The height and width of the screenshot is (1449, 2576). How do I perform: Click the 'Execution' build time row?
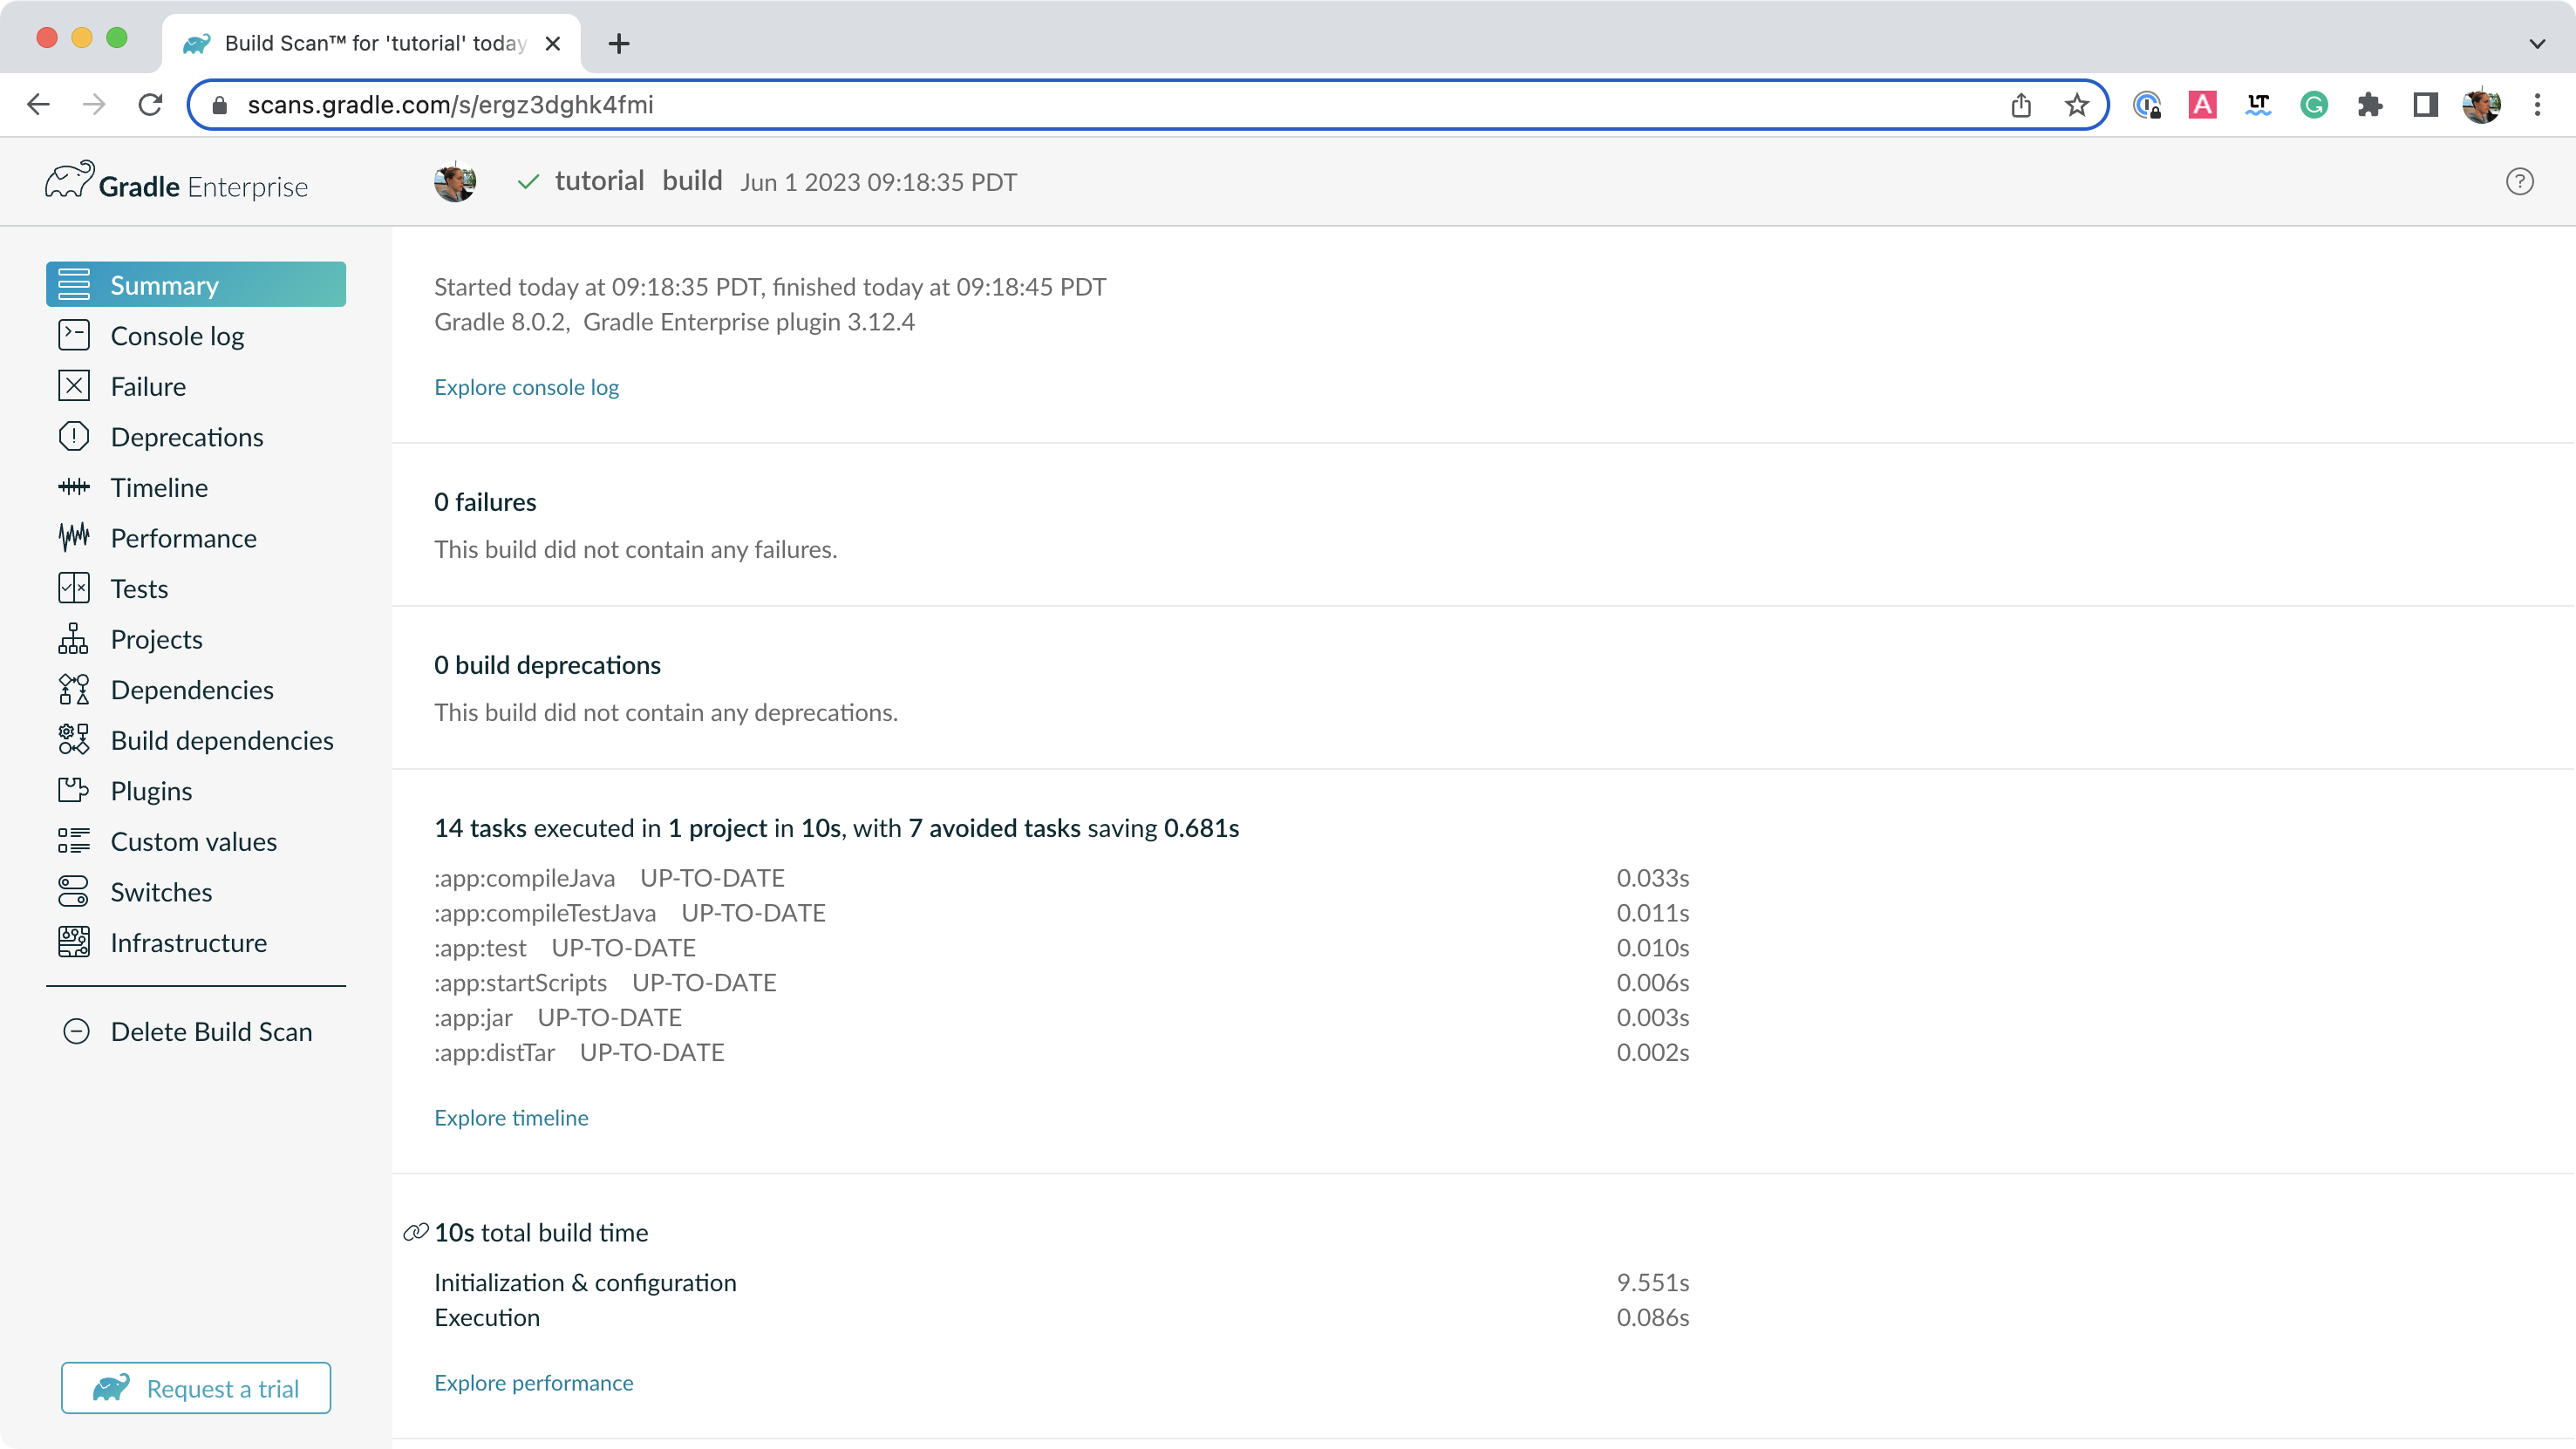coord(1062,1317)
